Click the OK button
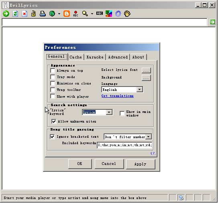 80,164
